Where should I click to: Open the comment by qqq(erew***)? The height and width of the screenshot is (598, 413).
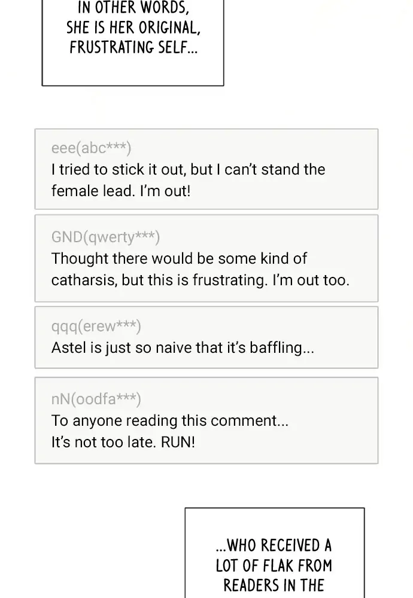[206, 337]
